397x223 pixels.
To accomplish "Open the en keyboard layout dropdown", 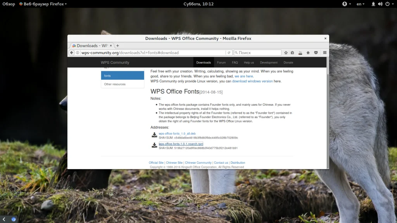I will pyautogui.click(x=360, y=4).
